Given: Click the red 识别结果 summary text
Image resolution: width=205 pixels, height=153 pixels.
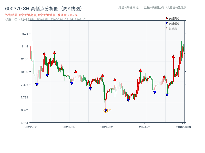Looking at the screenshot, I should (41, 15).
